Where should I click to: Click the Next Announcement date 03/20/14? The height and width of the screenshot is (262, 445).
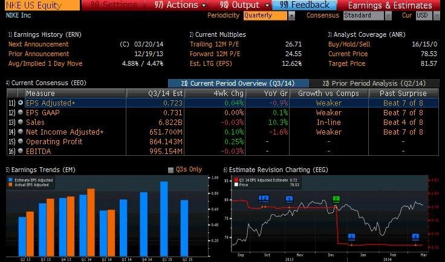tap(149, 44)
